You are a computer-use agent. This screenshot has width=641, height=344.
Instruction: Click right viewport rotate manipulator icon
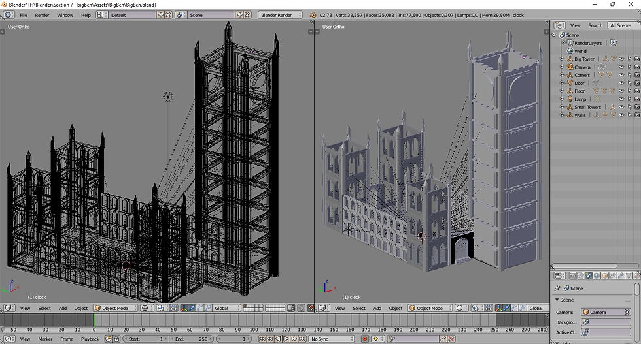[514, 308]
